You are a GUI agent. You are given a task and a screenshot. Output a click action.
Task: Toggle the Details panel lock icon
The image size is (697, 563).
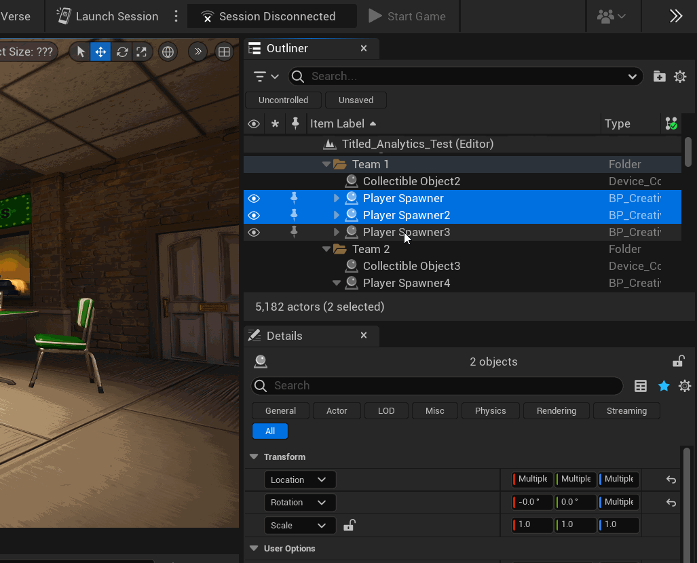(x=678, y=362)
